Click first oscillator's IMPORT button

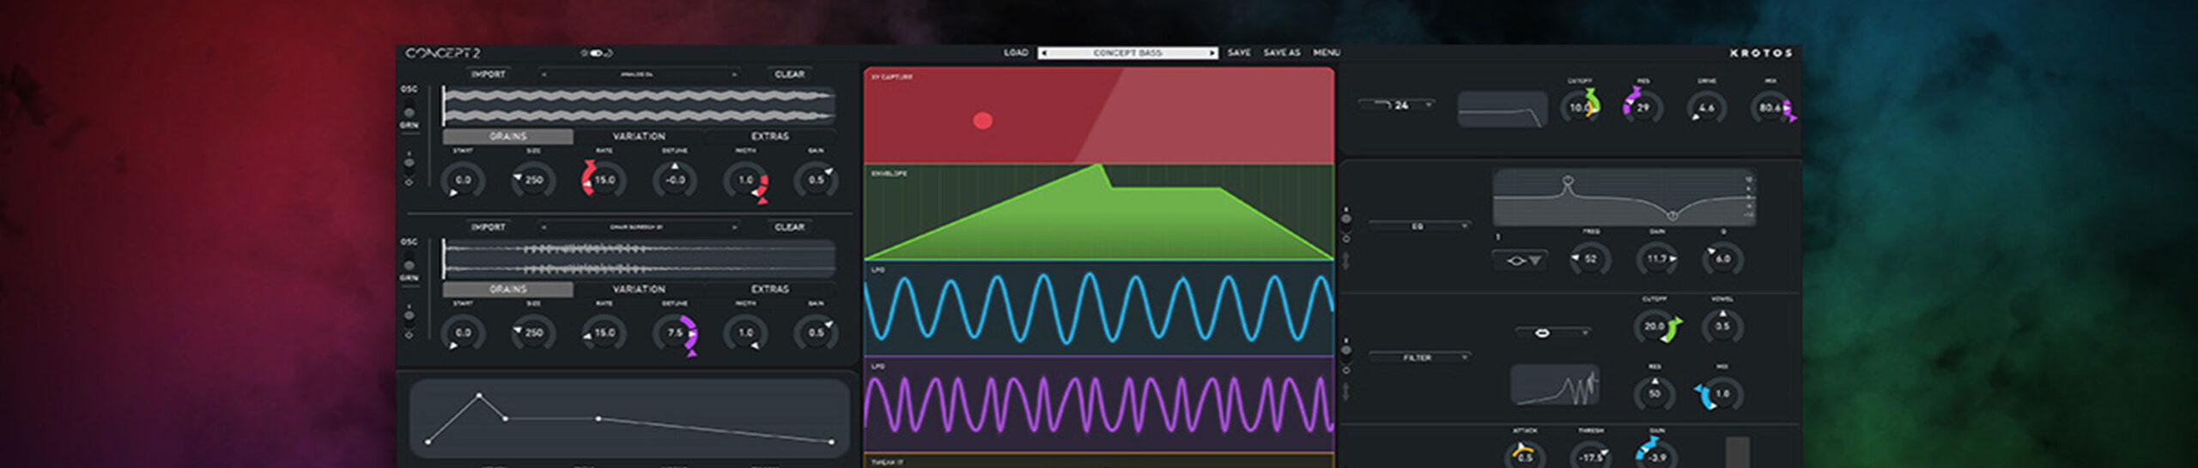tap(488, 75)
